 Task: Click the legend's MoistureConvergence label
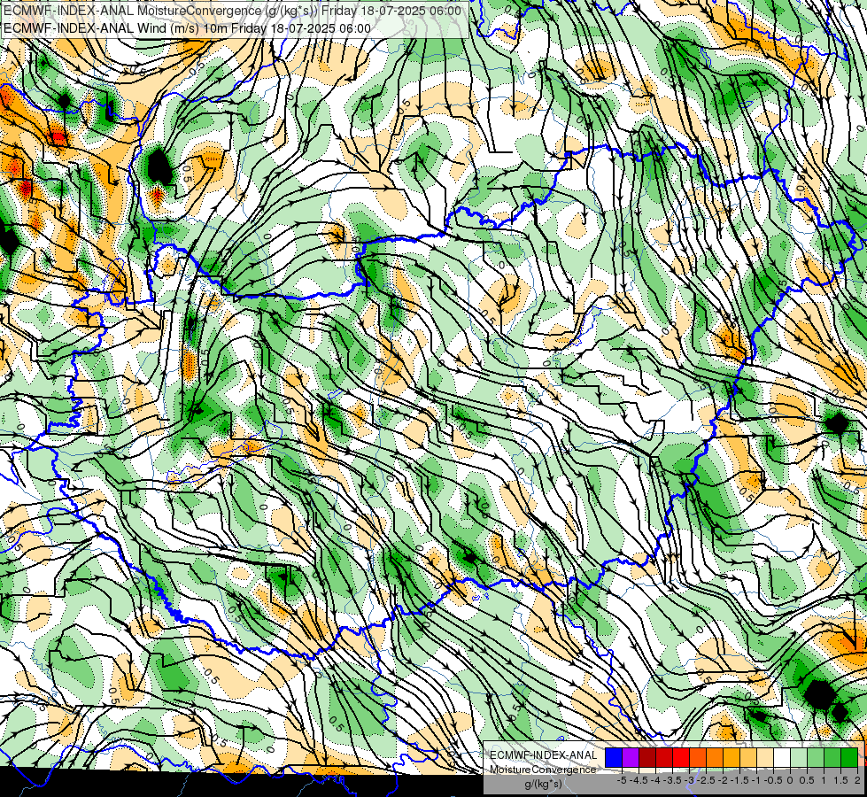(543, 770)
